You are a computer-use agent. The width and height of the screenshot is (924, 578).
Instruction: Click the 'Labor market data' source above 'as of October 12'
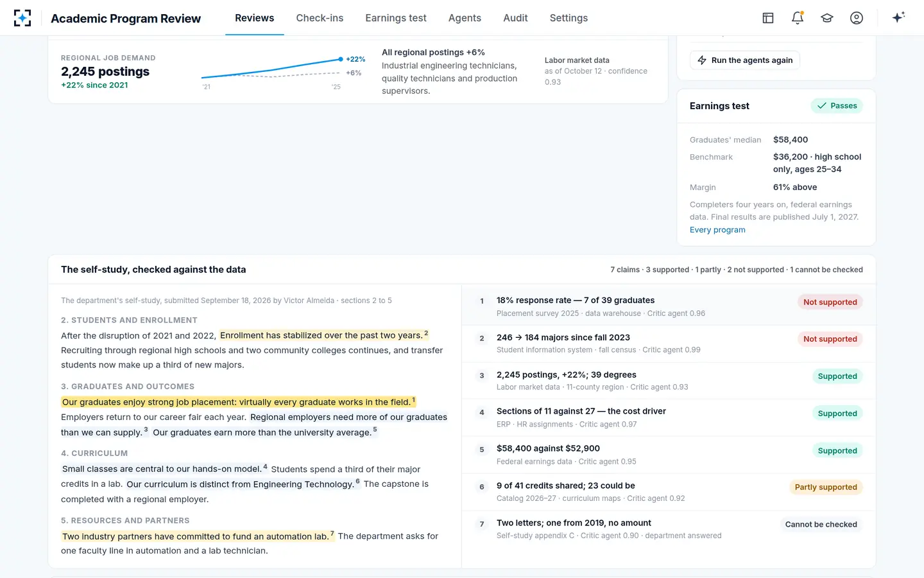[577, 60]
